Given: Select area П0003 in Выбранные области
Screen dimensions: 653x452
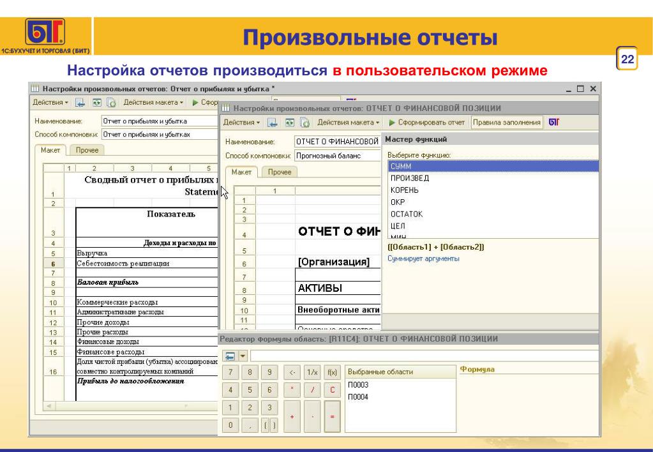Looking at the screenshot, I should tap(401, 385).
